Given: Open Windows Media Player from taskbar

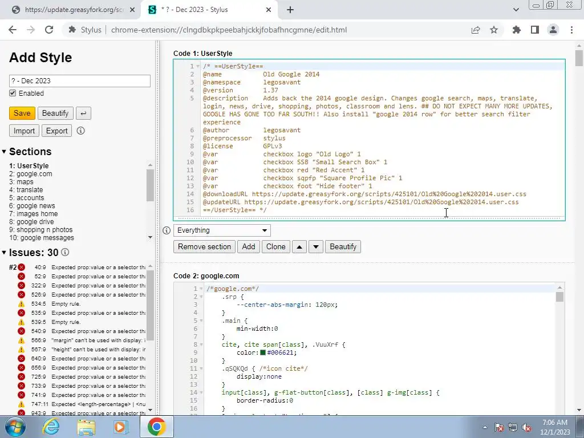Looking at the screenshot, I should tap(121, 427).
